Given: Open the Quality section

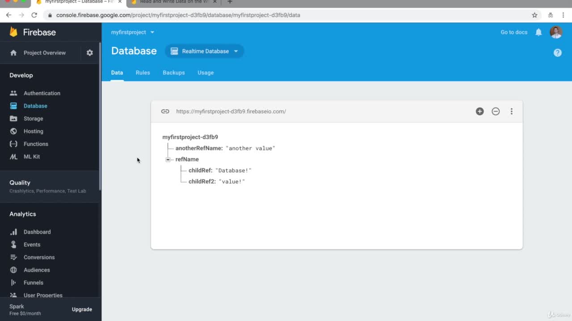Looking at the screenshot, I should (x=50, y=186).
